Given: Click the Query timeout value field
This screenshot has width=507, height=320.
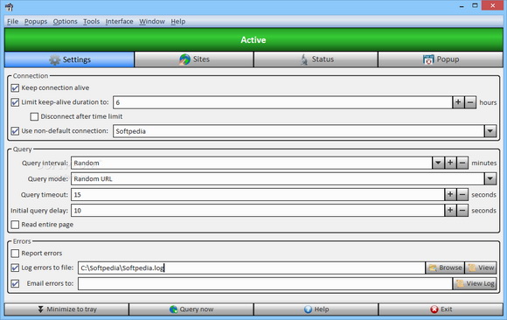Looking at the screenshot, I should pos(258,194).
